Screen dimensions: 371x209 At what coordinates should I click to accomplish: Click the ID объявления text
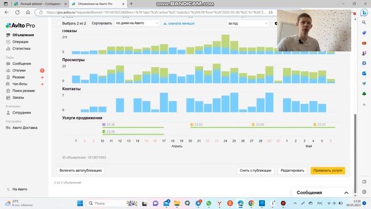[x=84, y=157]
